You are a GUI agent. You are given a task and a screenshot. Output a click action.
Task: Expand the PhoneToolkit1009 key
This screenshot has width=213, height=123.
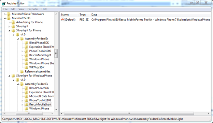pyautogui.click(x=22, y=51)
